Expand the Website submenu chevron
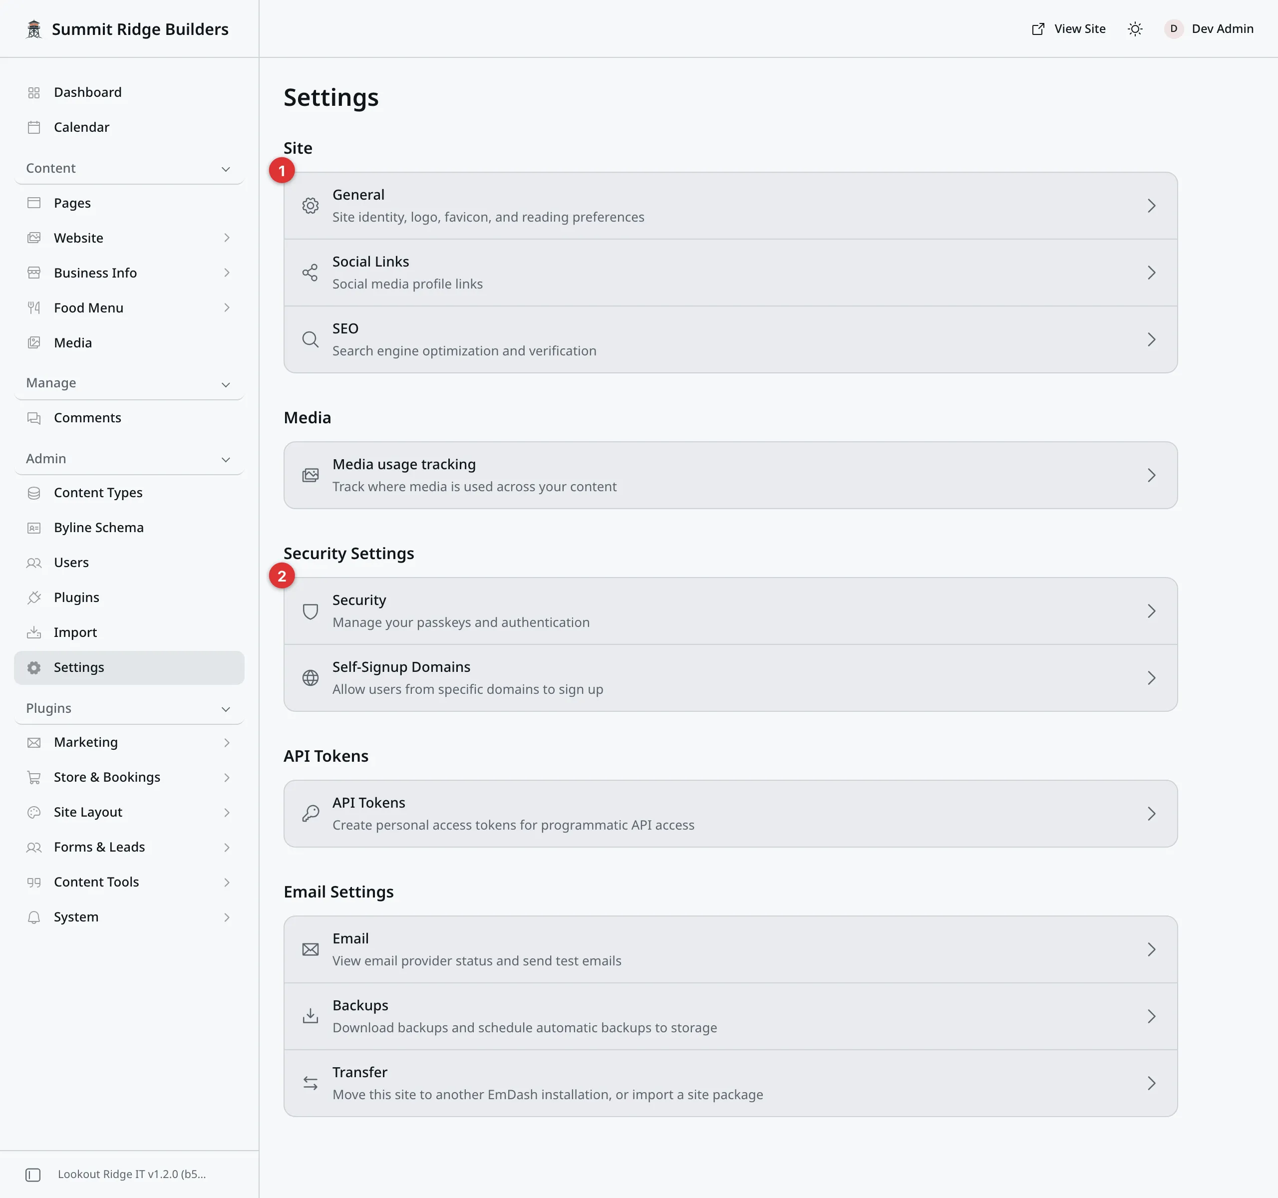This screenshot has height=1198, width=1278. (x=226, y=238)
